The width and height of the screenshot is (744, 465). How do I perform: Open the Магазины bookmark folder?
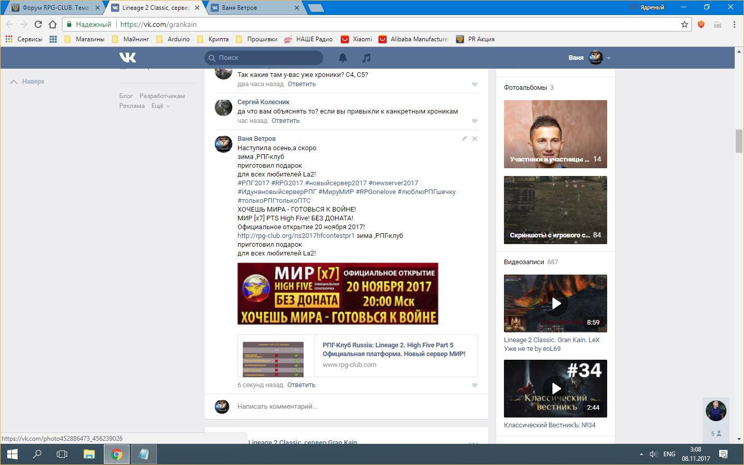pyautogui.click(x=84, y=39)
